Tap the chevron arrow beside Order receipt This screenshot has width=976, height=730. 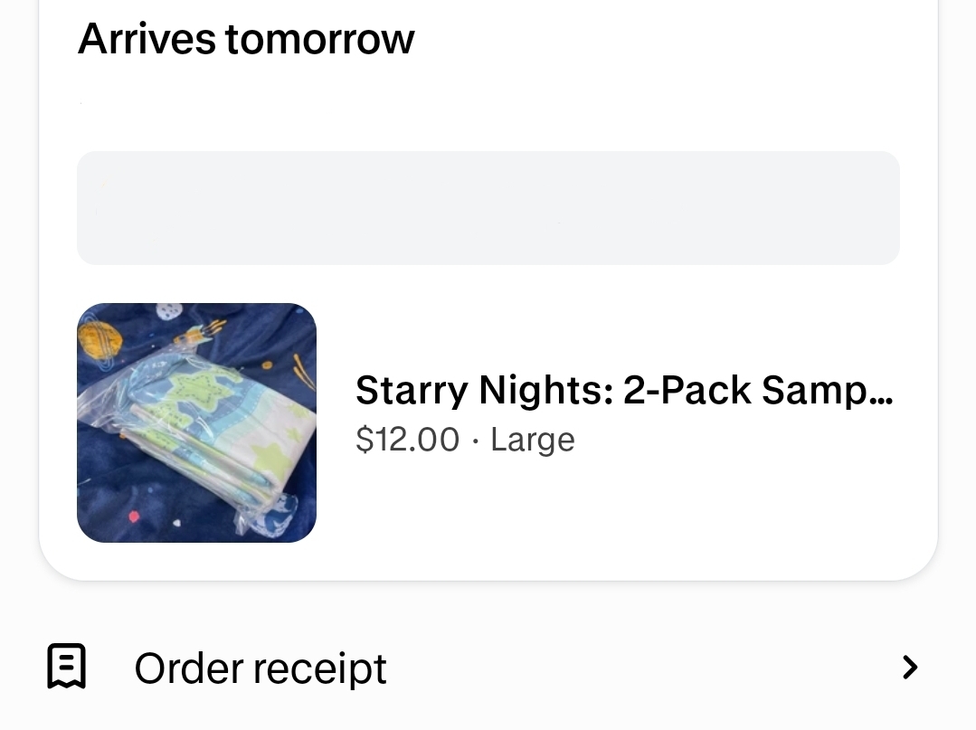pos(910,668)
